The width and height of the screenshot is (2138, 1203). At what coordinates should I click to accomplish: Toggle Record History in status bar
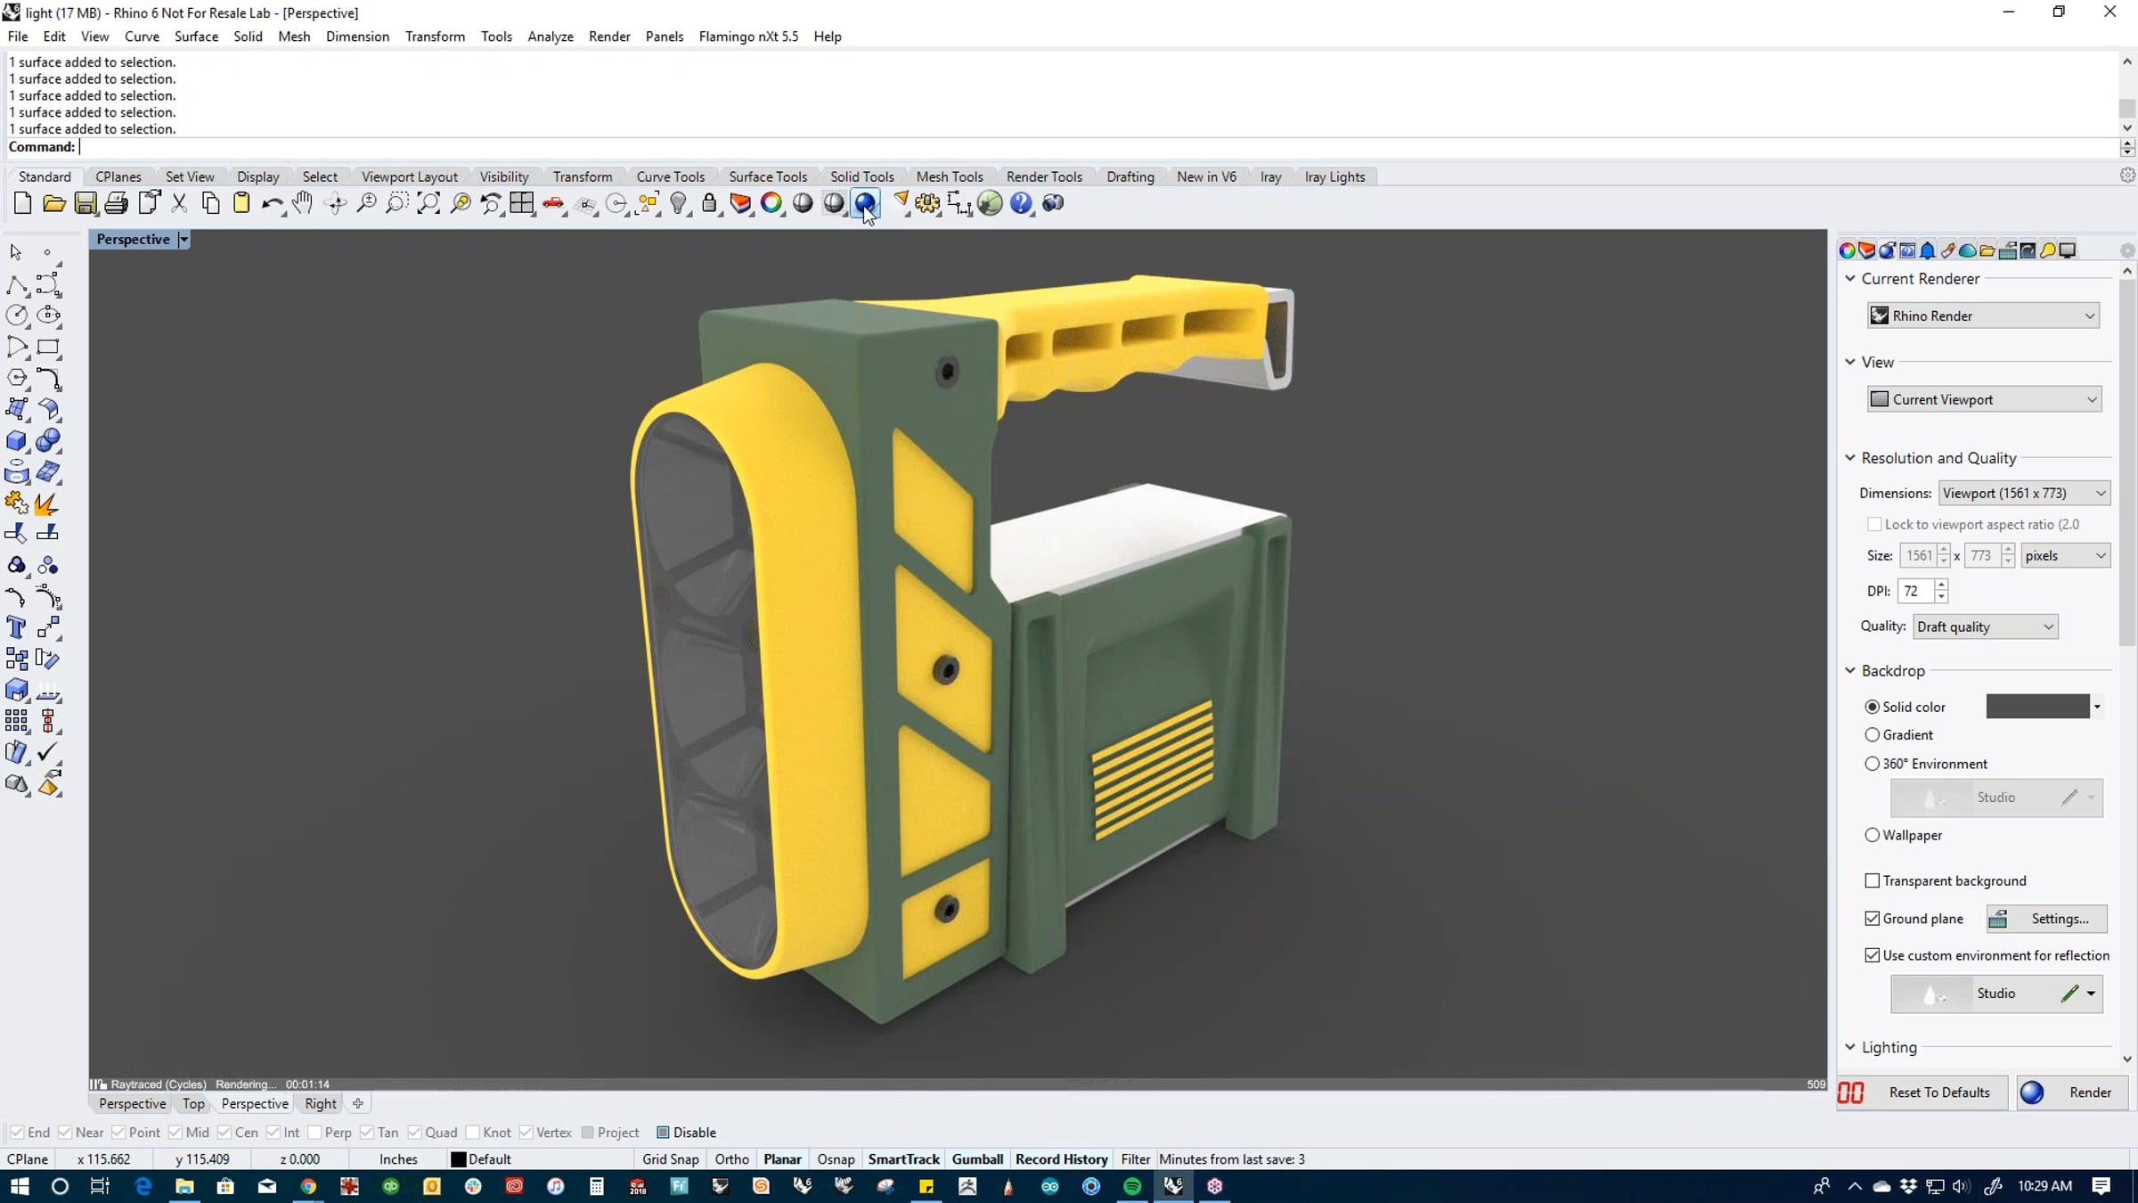[1061, 1159]
